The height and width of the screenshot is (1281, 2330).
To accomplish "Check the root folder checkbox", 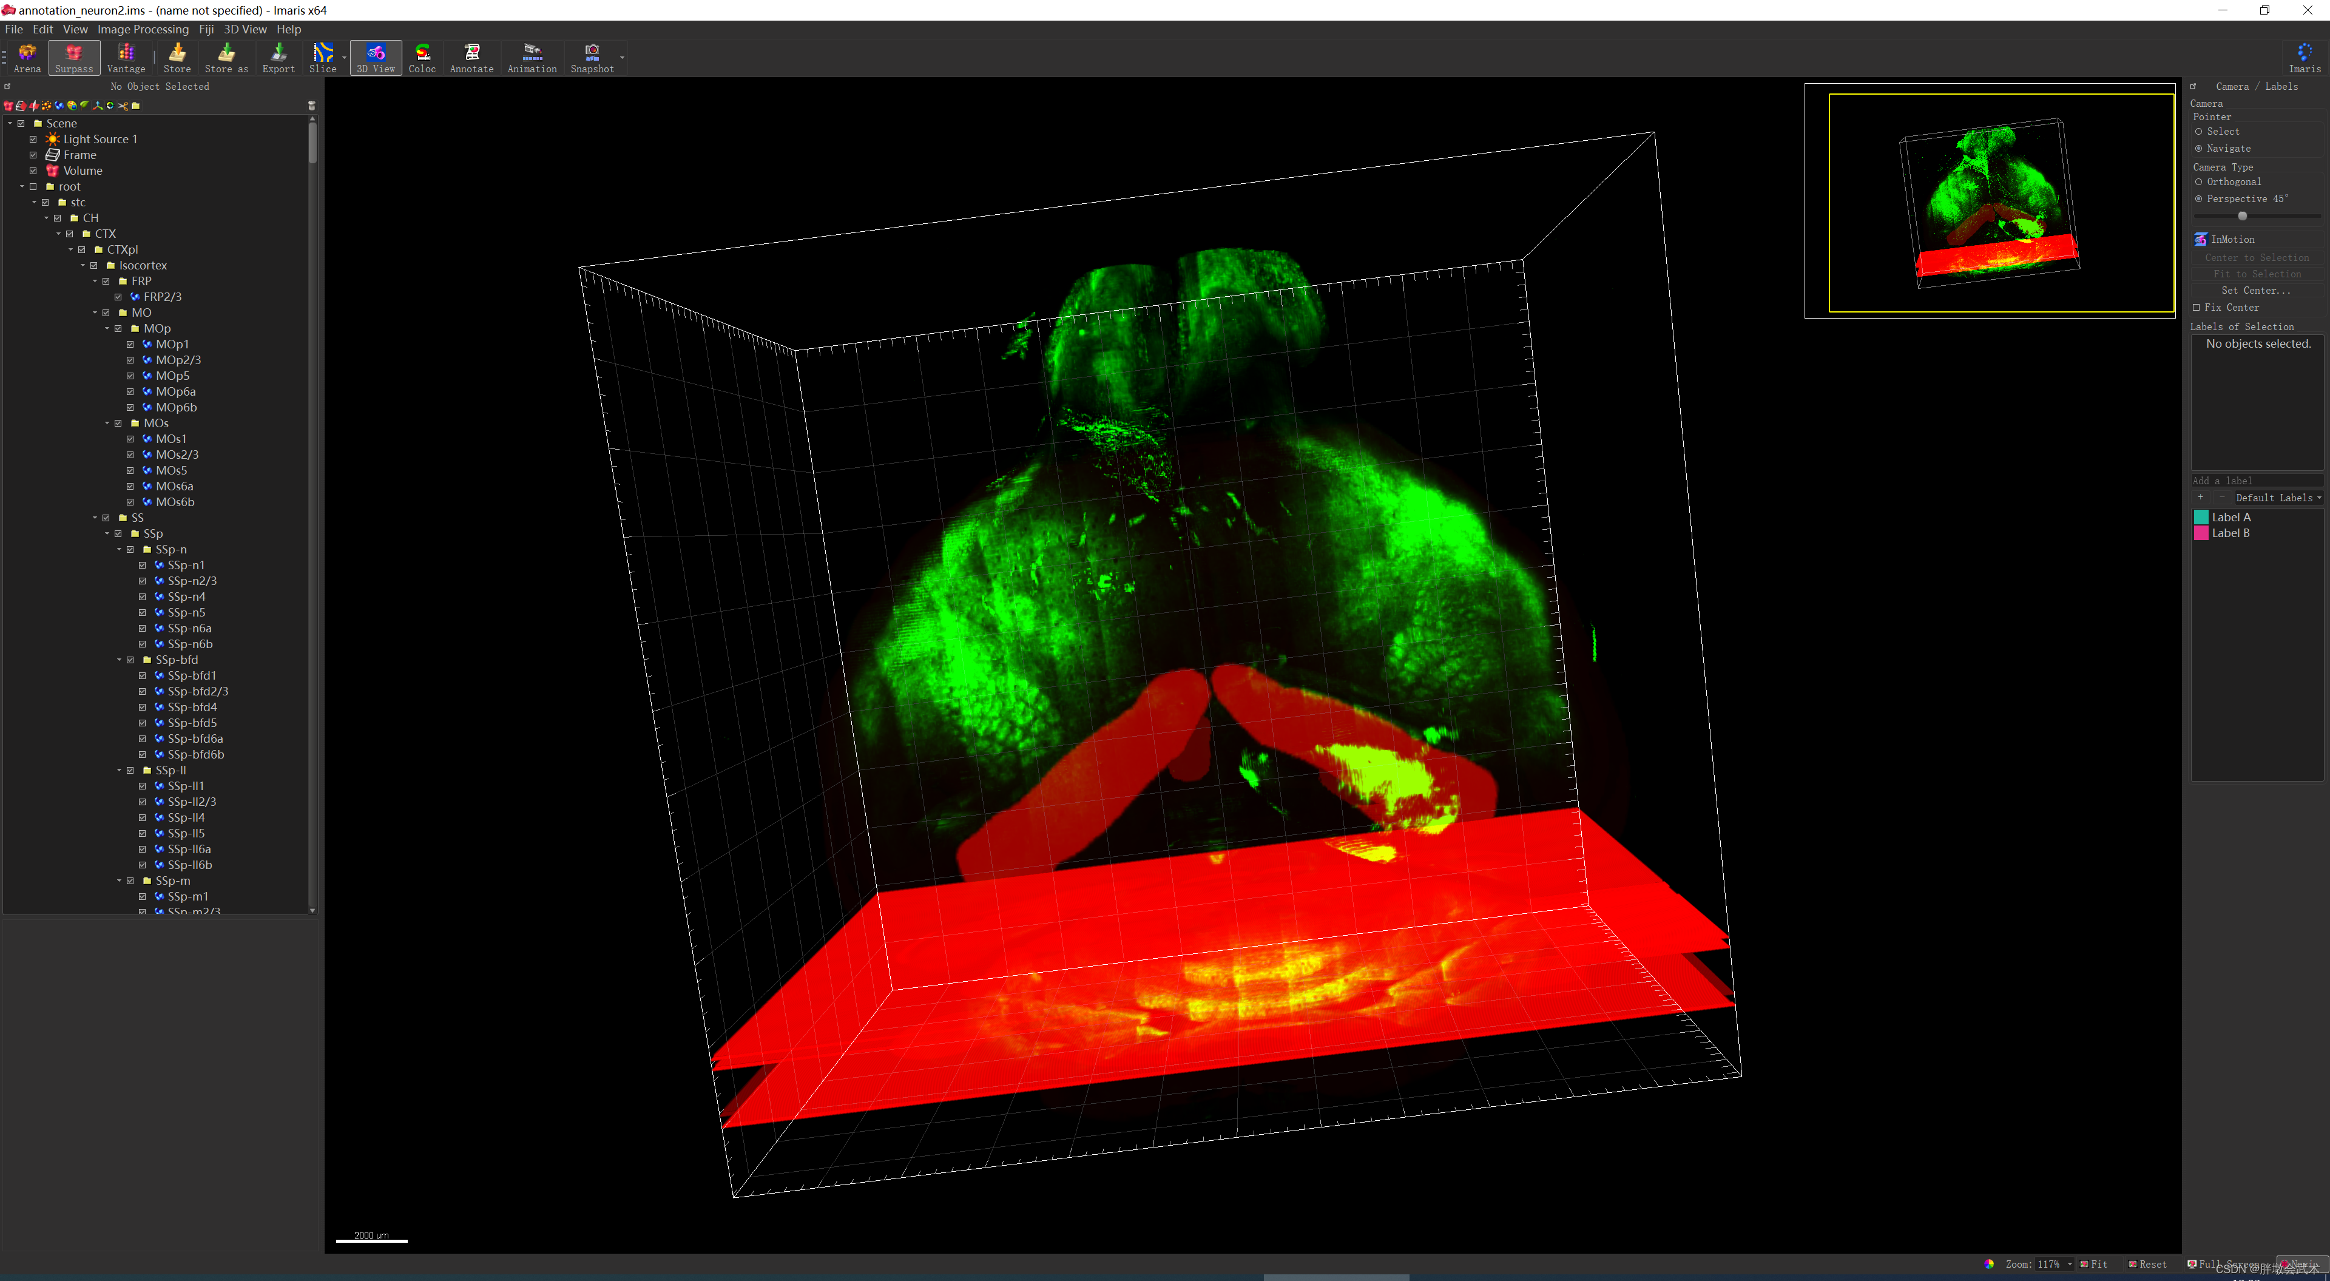I will [33, 186].
